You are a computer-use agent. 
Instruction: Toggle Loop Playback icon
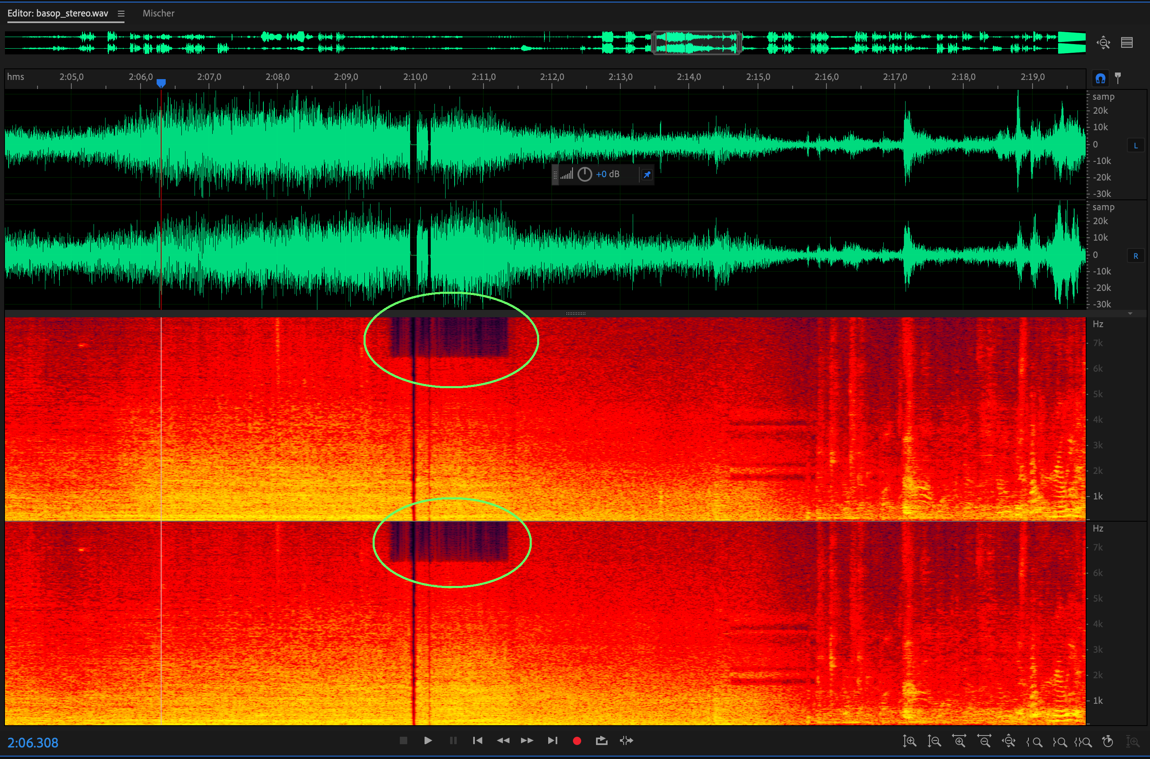601,740
